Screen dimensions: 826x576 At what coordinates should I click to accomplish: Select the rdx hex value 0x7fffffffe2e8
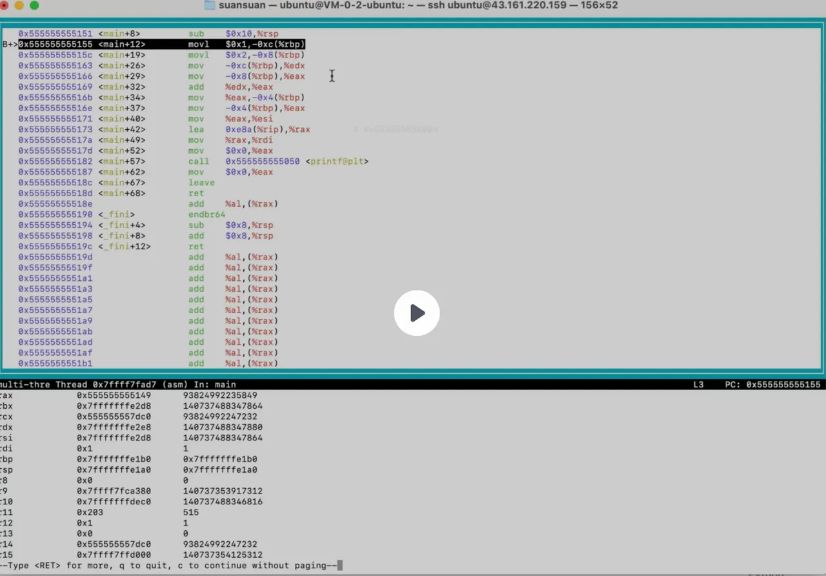click(x=114, y=427)
